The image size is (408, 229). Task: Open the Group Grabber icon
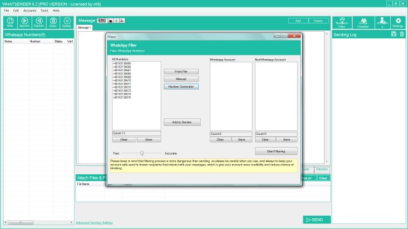coord(363,23)
